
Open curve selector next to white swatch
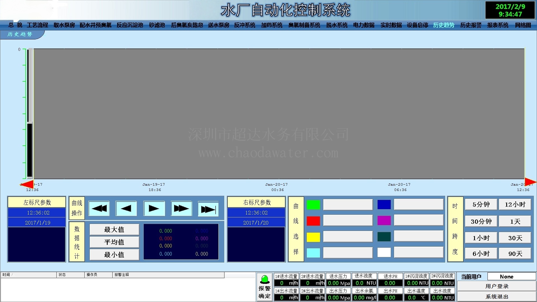coord(419,252)
